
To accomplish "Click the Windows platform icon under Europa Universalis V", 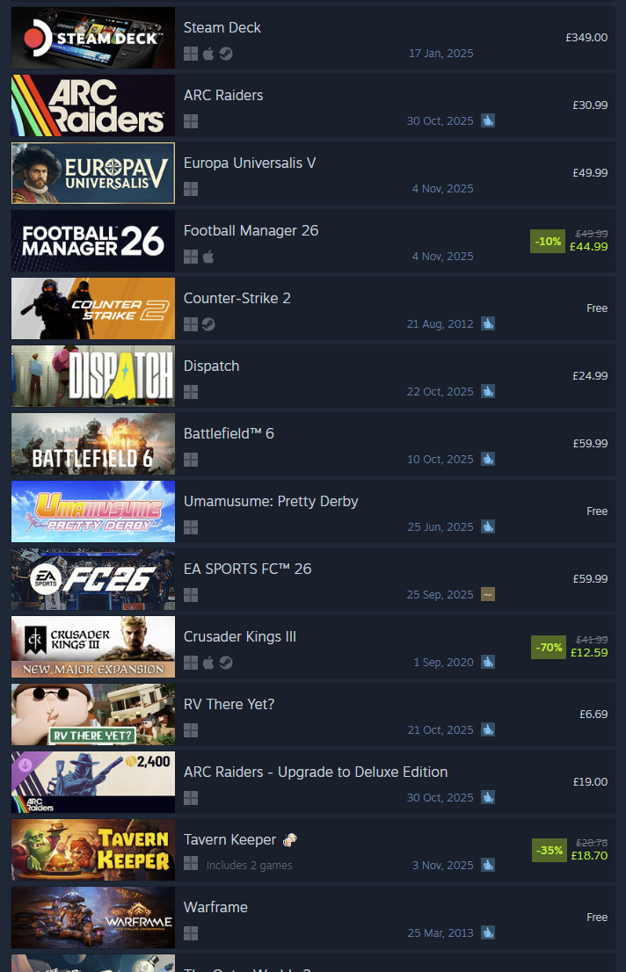I will pyautogui.click(x=191, y=189).
